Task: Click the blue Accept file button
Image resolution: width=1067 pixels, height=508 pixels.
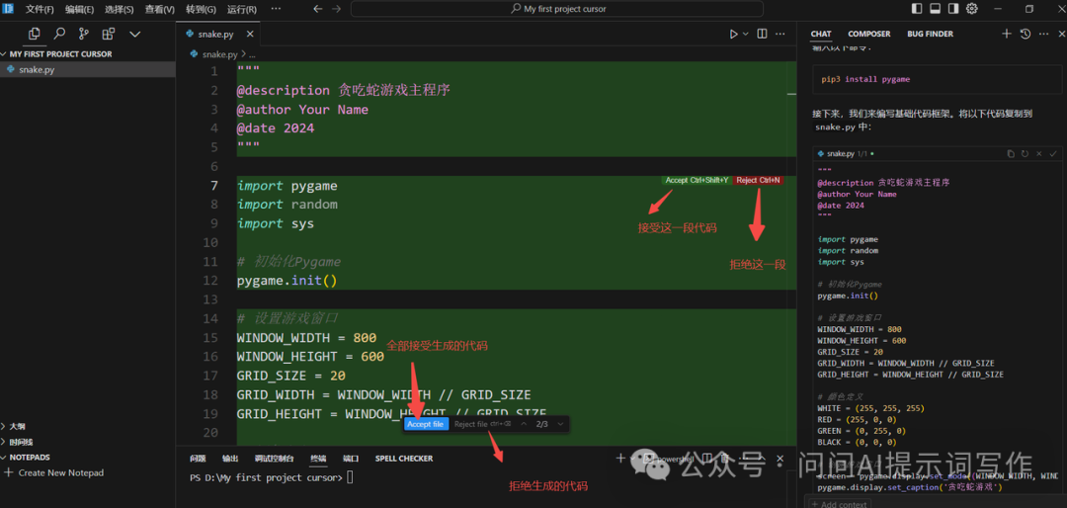Action: tap(426, 424)
